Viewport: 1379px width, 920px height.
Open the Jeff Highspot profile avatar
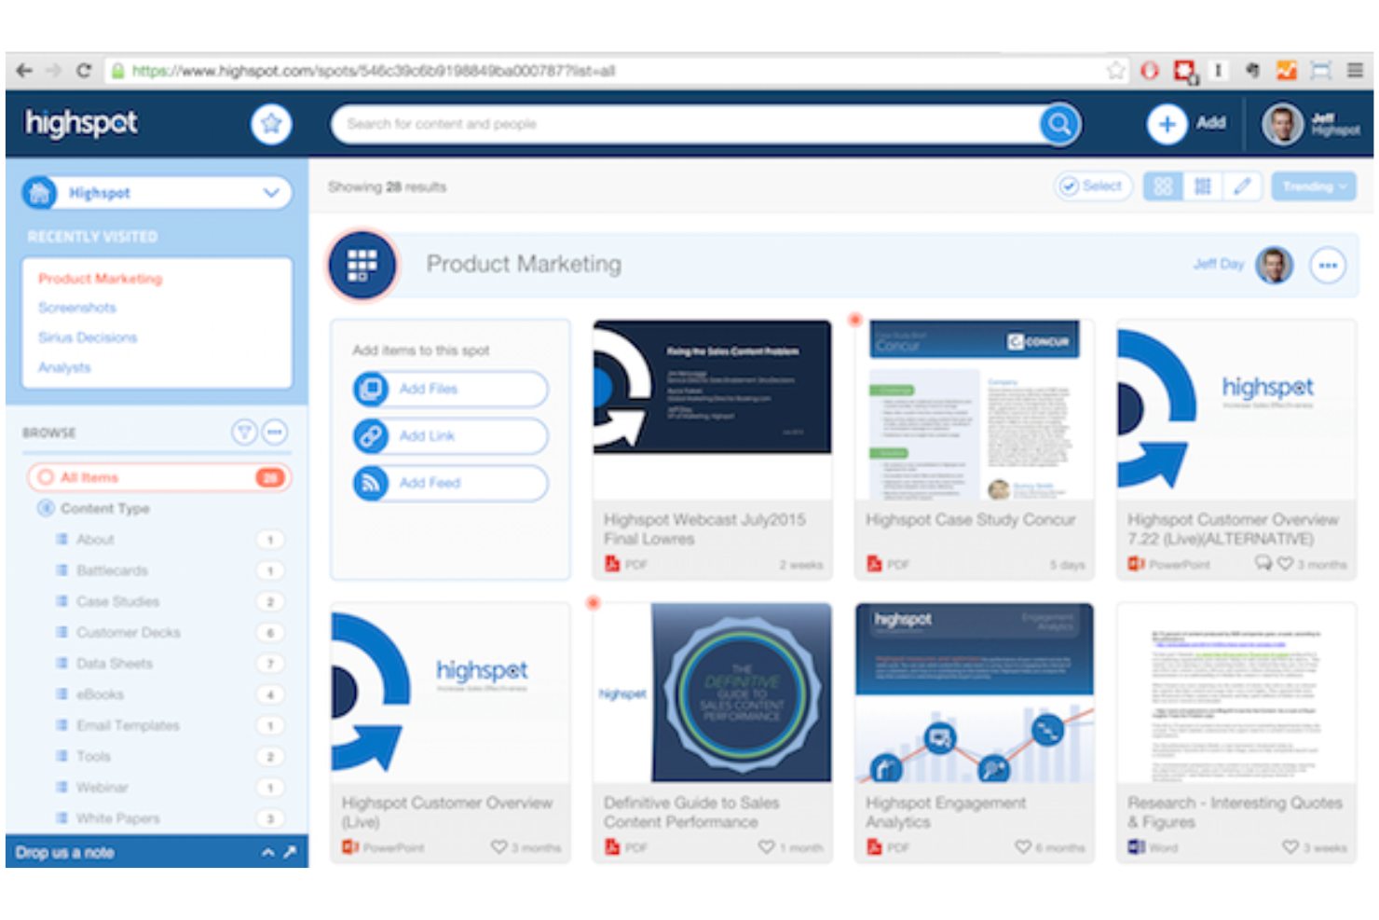pos(1282,124)
